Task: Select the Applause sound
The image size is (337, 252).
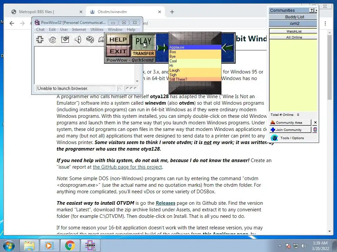Action: 195,47
